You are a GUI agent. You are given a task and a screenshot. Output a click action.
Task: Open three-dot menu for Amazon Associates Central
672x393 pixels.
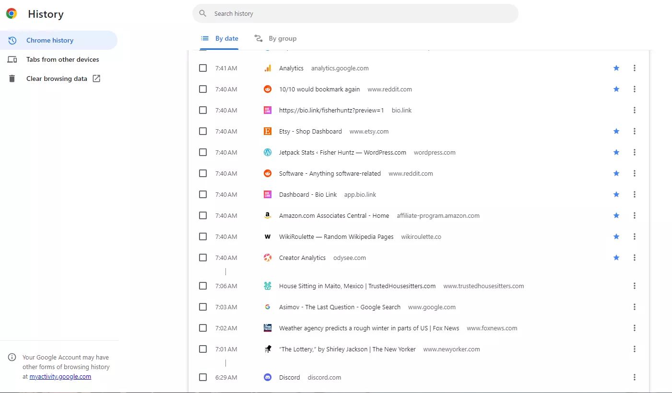pyautogui.click(x=634, y=215)
